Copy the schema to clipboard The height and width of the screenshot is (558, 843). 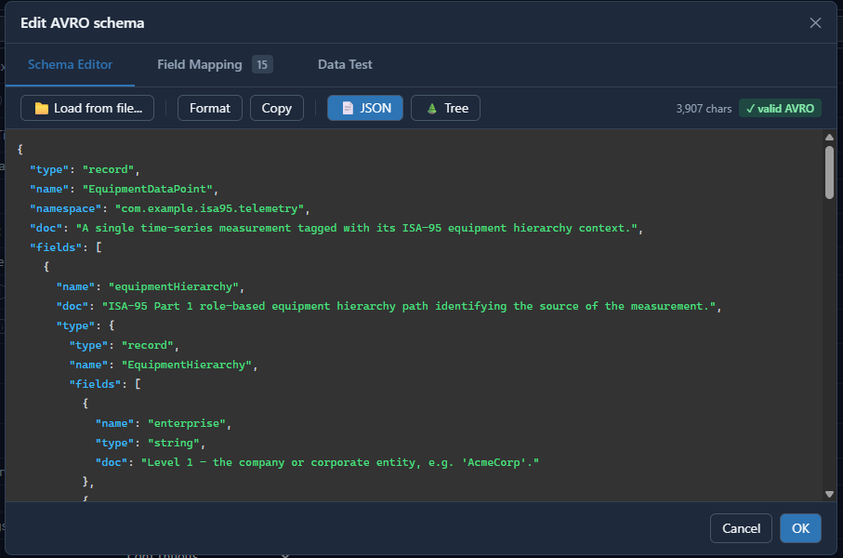tap(276, 108)
